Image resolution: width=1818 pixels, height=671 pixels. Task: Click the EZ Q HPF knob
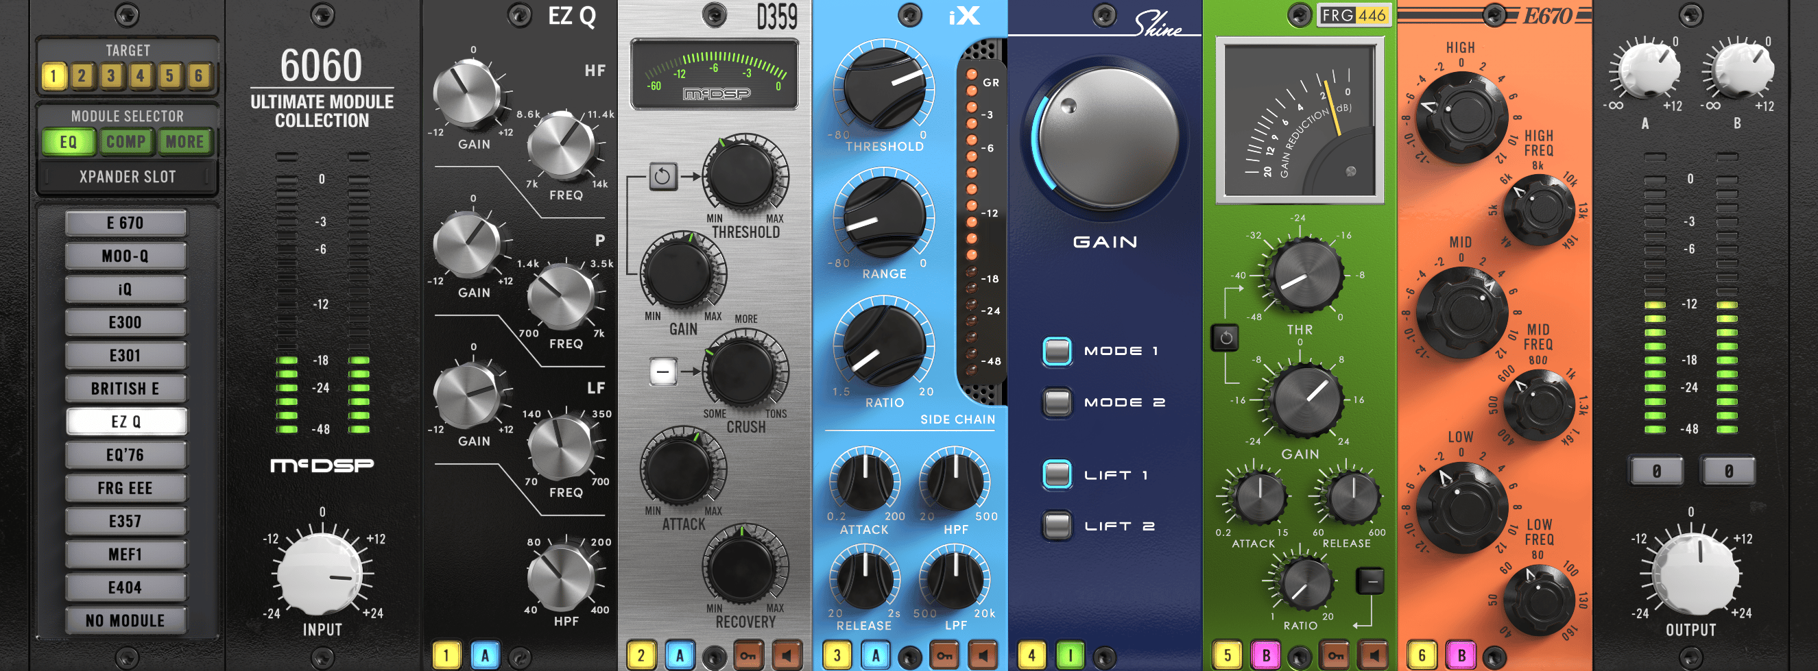(x=562, y=577)
